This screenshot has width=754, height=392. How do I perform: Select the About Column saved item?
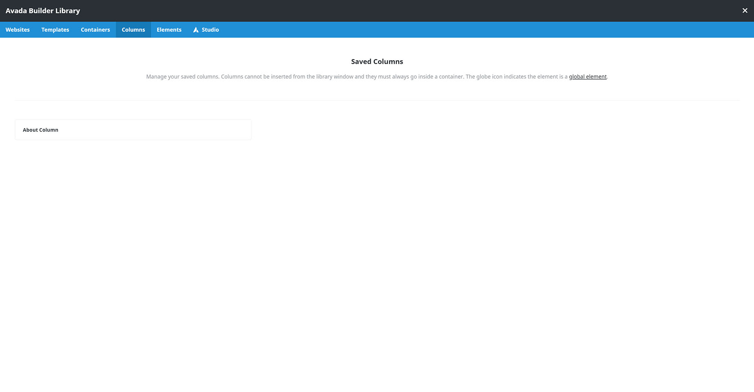coord(133,130)
